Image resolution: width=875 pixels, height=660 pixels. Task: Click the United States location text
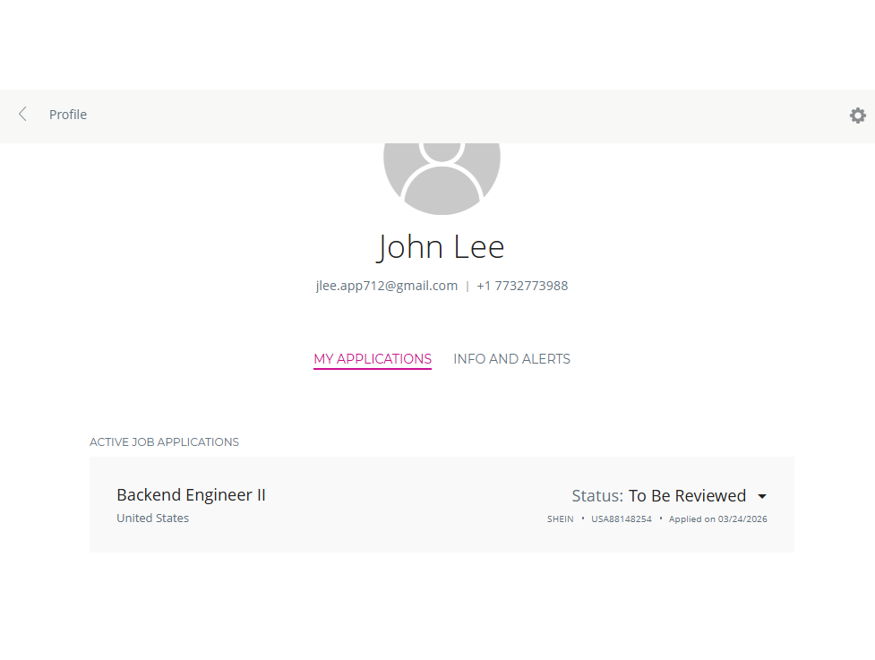click(x=152, y=519)
